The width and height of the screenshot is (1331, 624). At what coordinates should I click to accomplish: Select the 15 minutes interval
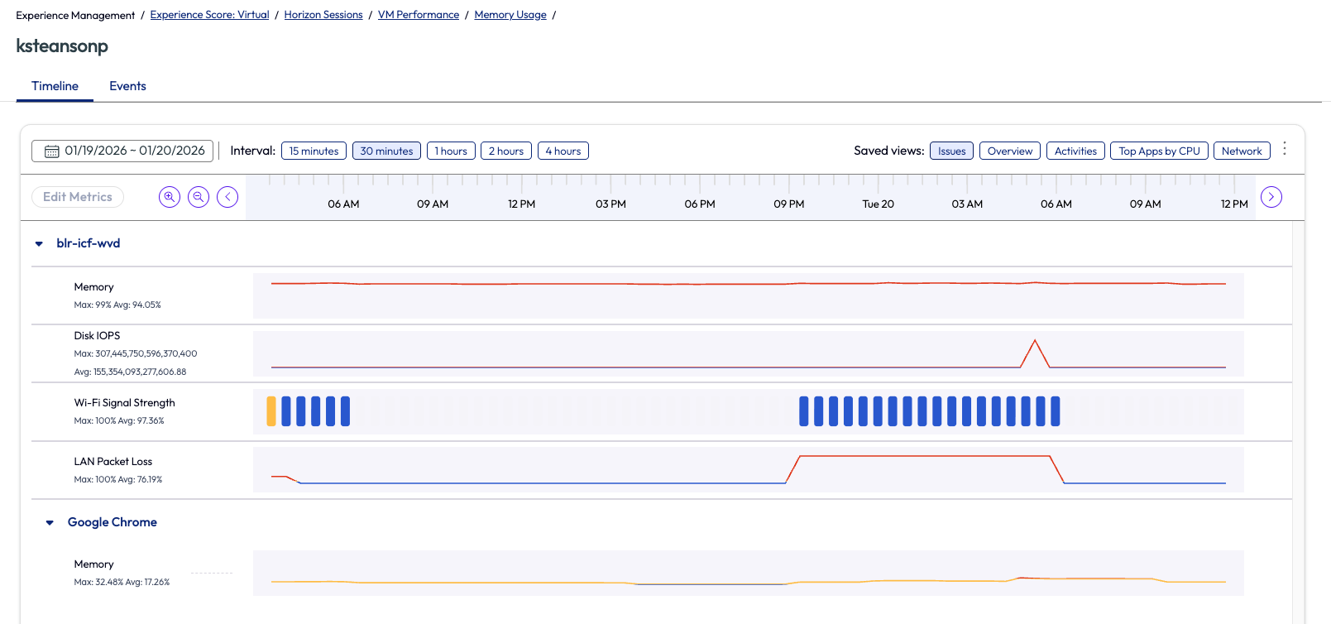click(314, 151)
